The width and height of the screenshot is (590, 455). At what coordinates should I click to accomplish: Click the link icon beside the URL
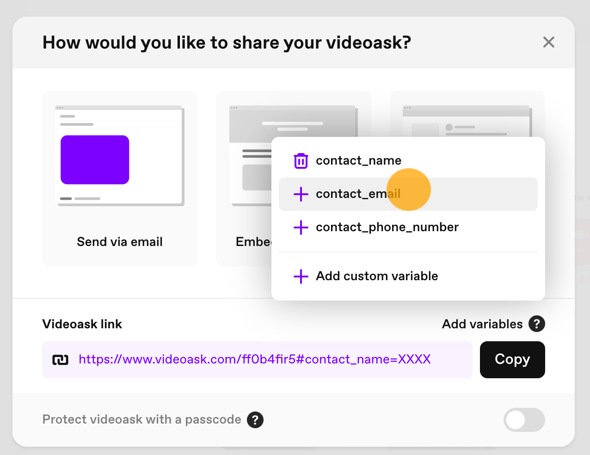(60, 360)
